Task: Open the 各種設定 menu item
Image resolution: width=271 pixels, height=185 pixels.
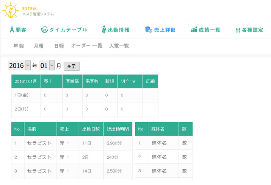Action: coord(252,30)
